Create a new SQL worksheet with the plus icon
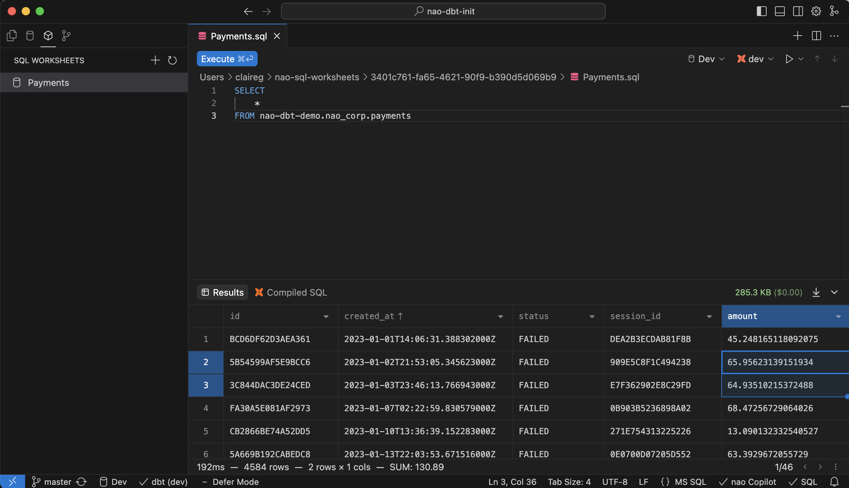Image resolution: width=849 pixels, height=488 pixels. 155,60
